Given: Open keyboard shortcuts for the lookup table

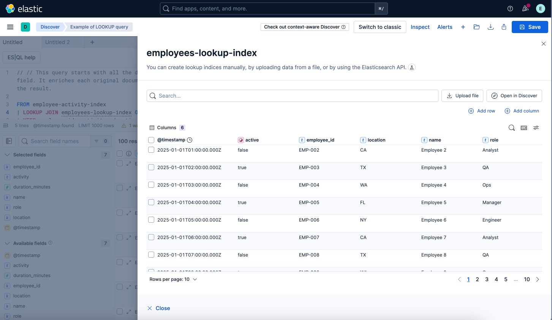Looking at the screenshot, I should [524, 128].
